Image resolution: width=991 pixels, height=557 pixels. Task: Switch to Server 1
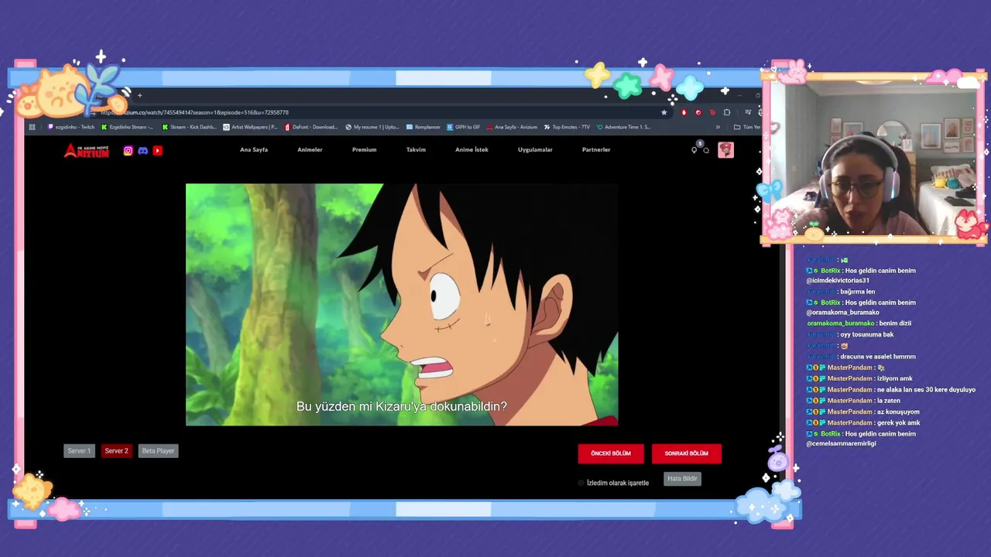click(x=79, y=451)
